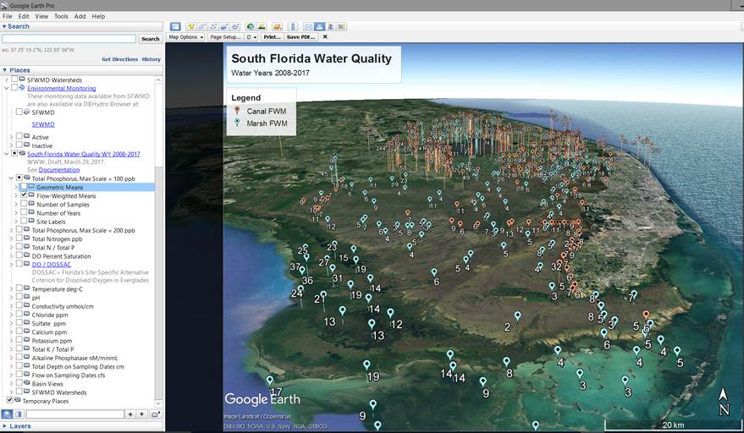Select the Add Placemark pushpin tool
Screen dimensions: 744x433
(x=191, y=26)
